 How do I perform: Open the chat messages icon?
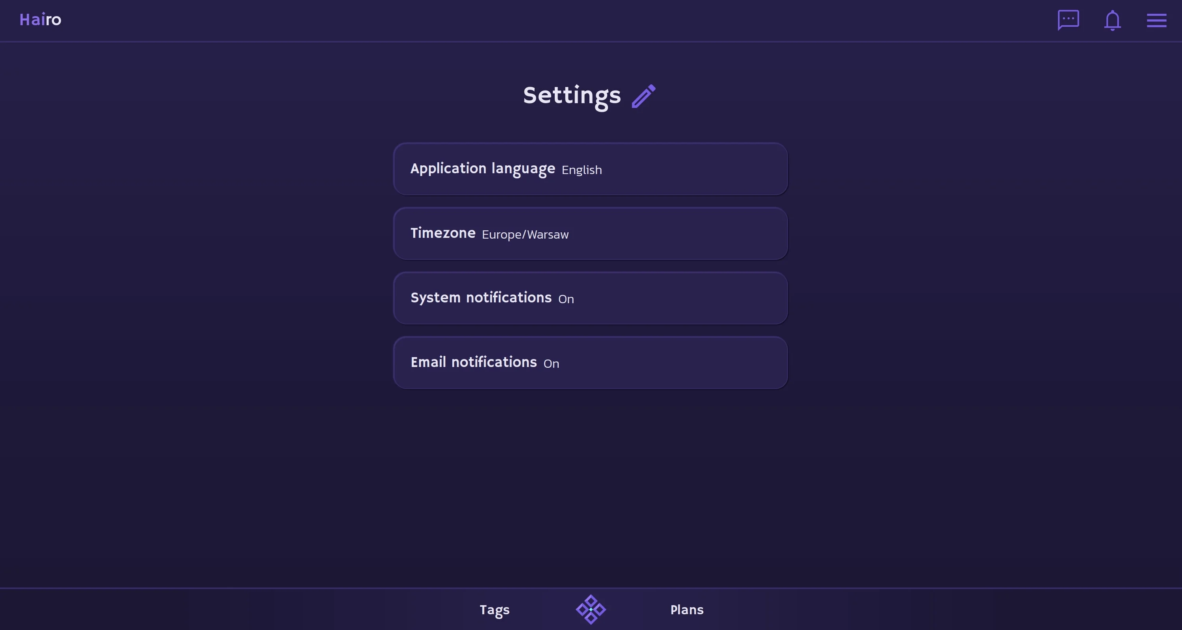1068,20
